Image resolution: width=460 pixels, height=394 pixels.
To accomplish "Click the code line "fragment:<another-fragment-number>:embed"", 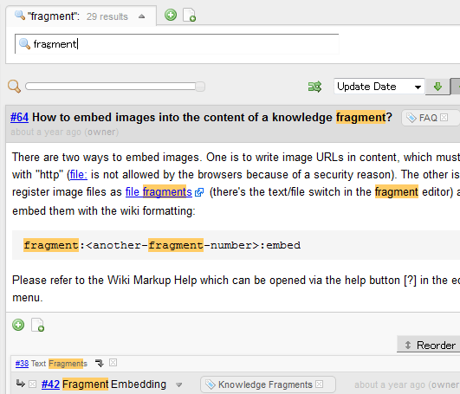I will [x=162, y=245].
